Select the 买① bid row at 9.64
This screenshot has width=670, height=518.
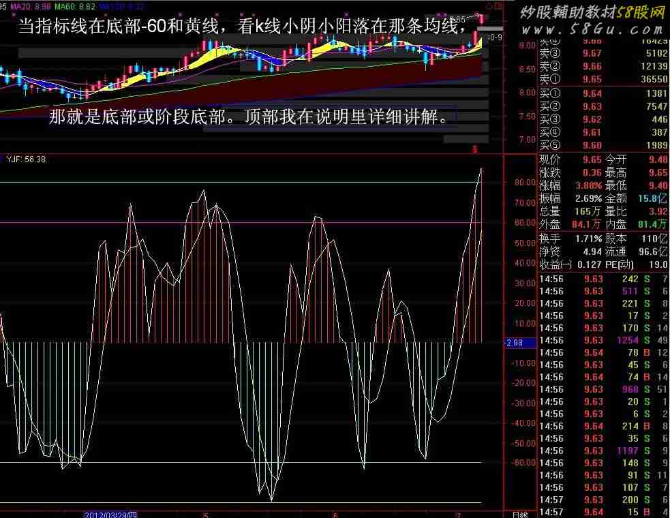(603, 93)
